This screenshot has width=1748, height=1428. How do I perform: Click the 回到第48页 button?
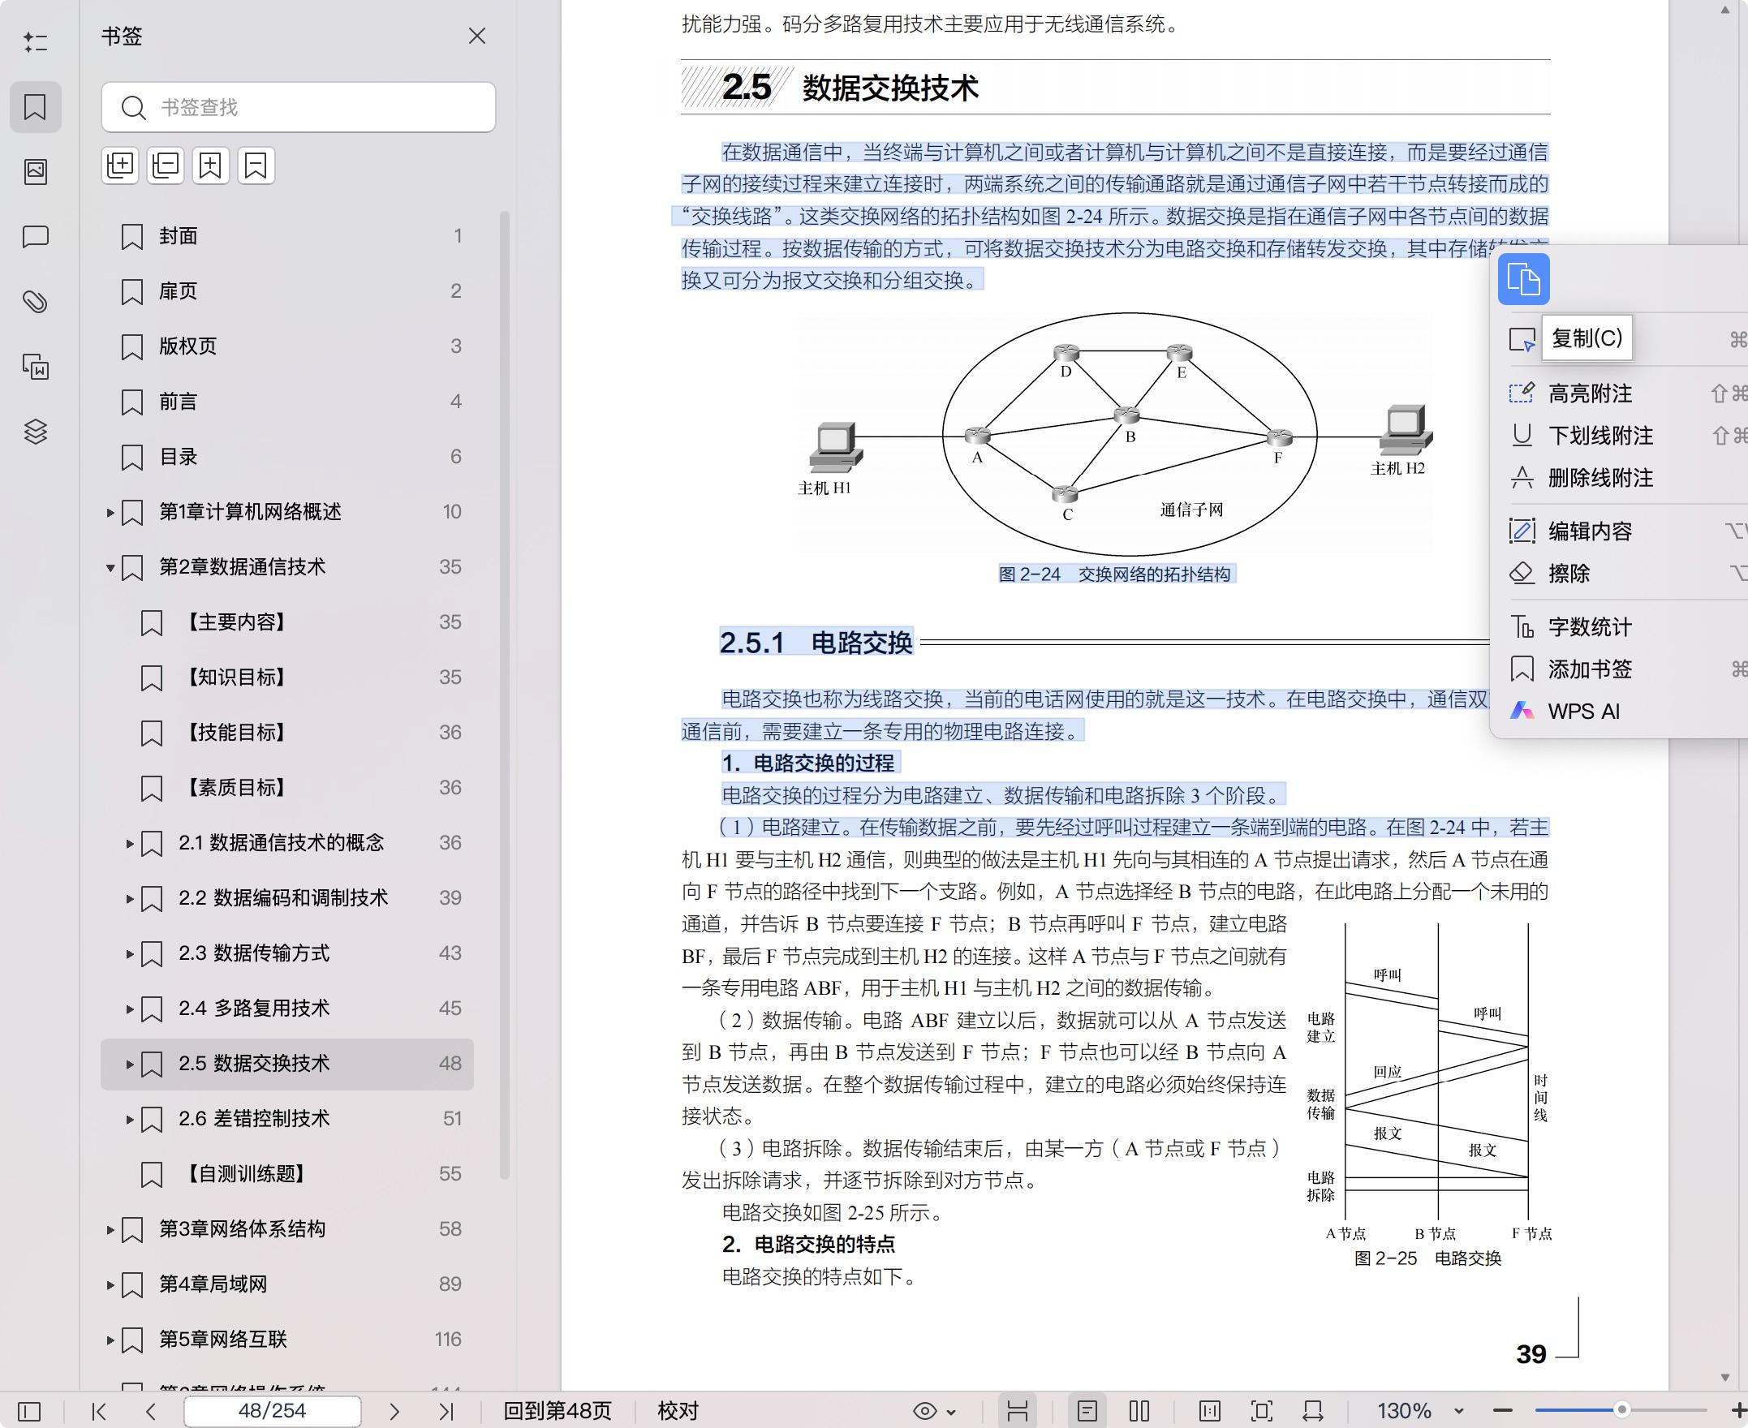coord(558,1412)
